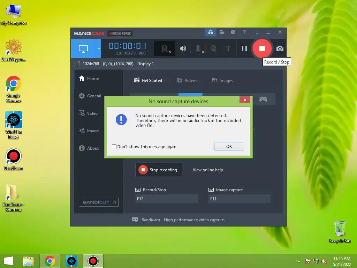Open help via question mark icon
This screenshot has width=357, height=268.
point(244,32)
